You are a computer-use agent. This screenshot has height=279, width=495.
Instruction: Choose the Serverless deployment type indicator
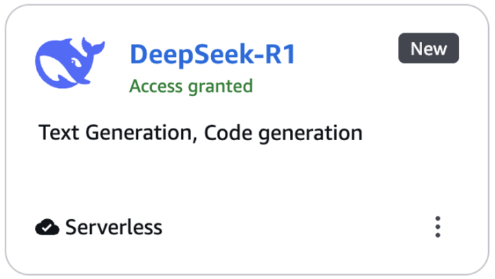pos(99,226)
